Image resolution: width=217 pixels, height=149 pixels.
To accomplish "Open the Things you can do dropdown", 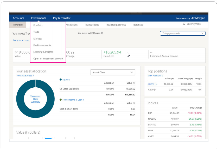I will click(x=183, y=33).
